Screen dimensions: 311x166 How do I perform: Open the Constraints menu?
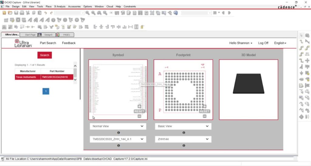click(x=130, y=7)
